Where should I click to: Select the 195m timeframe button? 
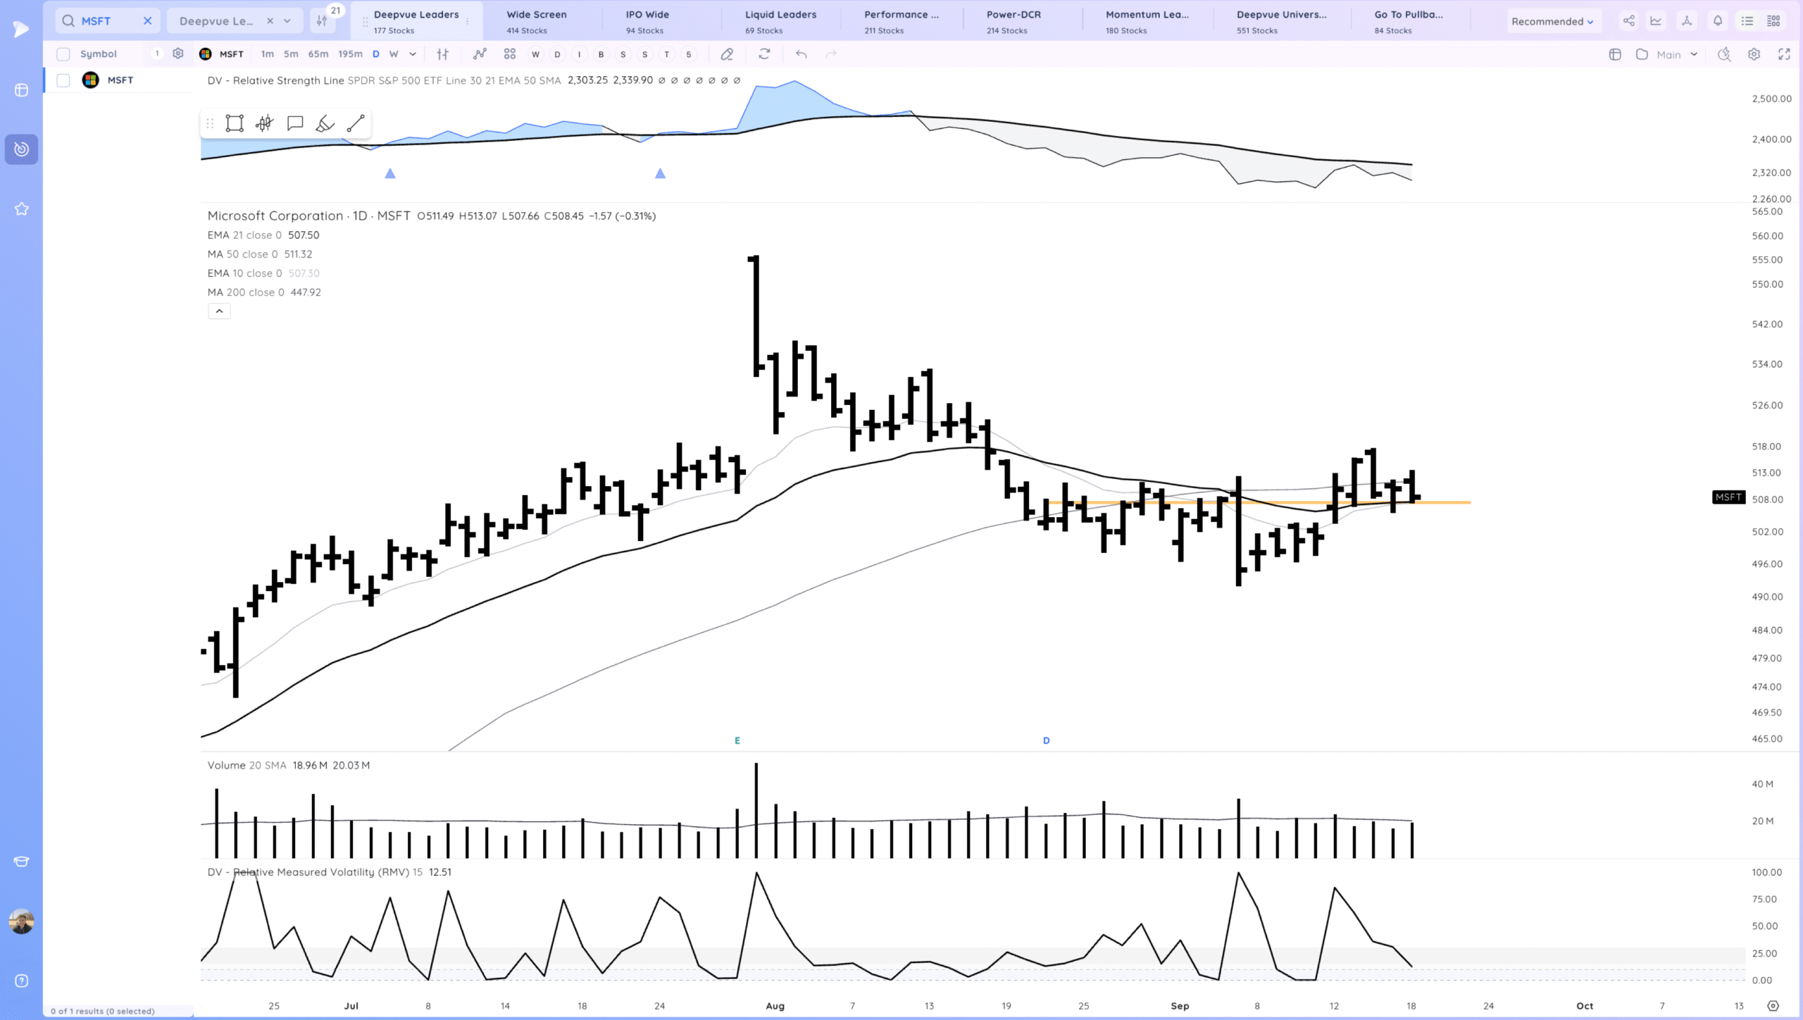tap(350, 54)
